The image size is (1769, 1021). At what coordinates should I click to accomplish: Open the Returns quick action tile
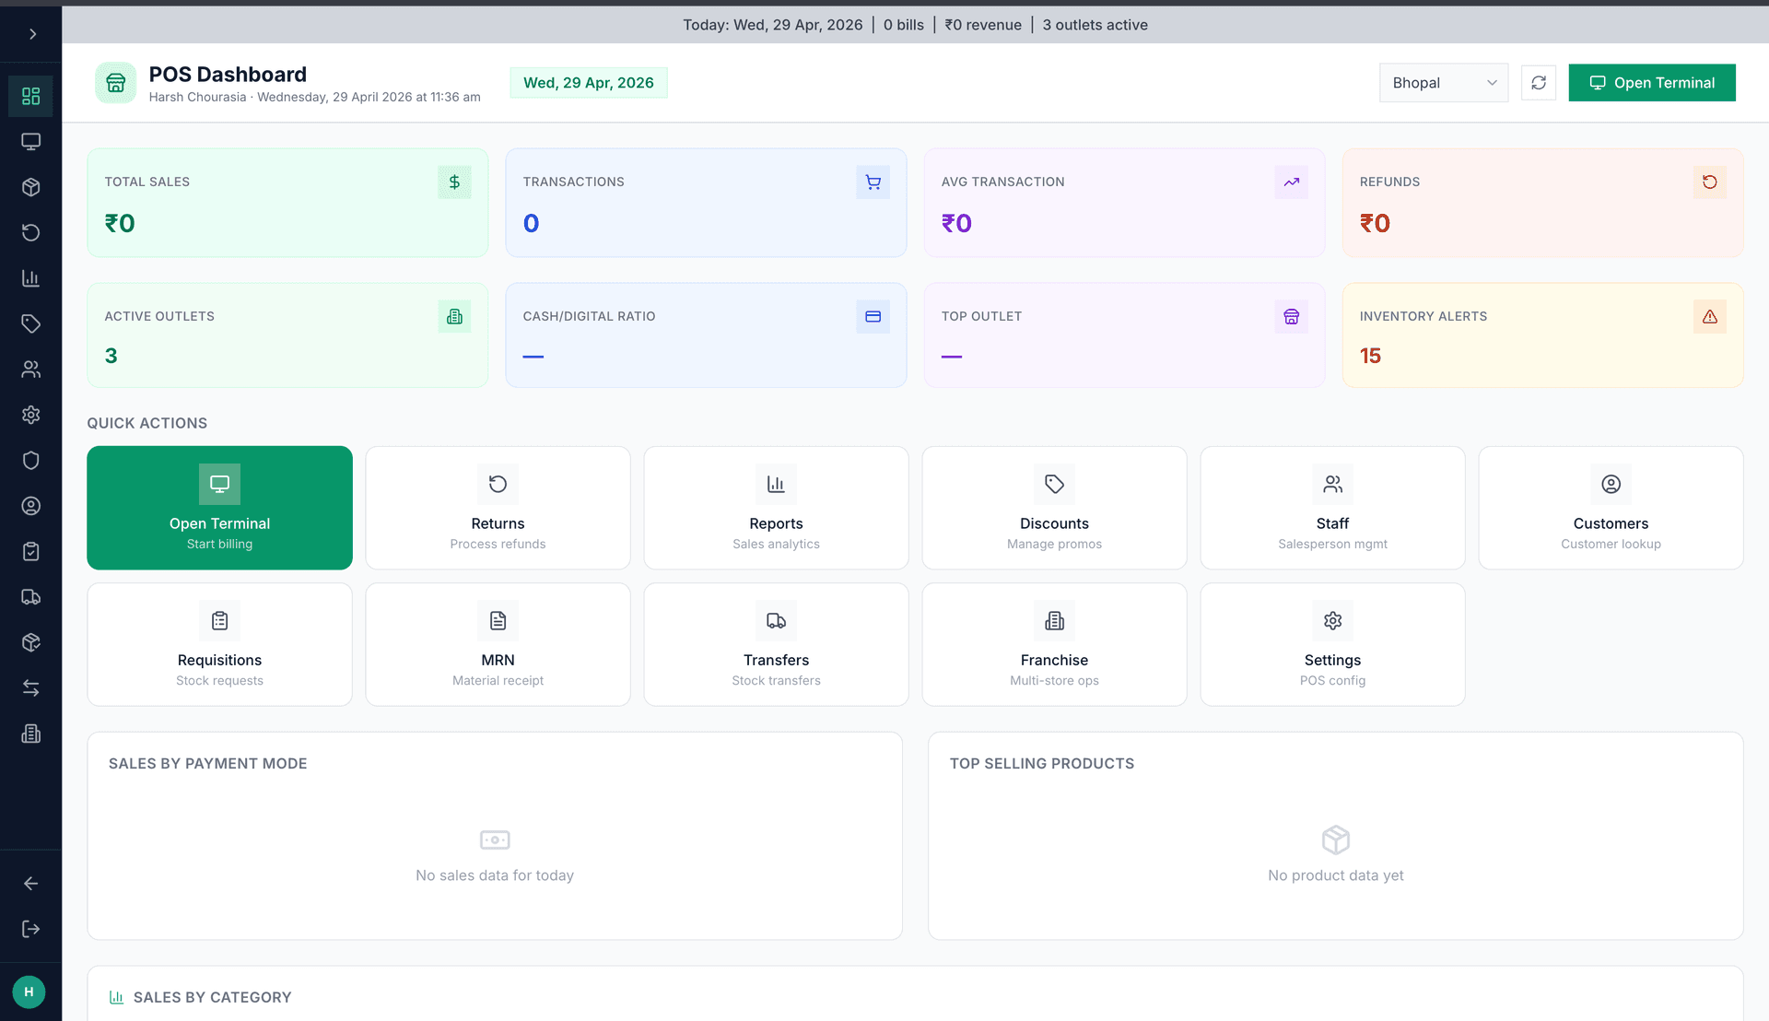(498, 508)
